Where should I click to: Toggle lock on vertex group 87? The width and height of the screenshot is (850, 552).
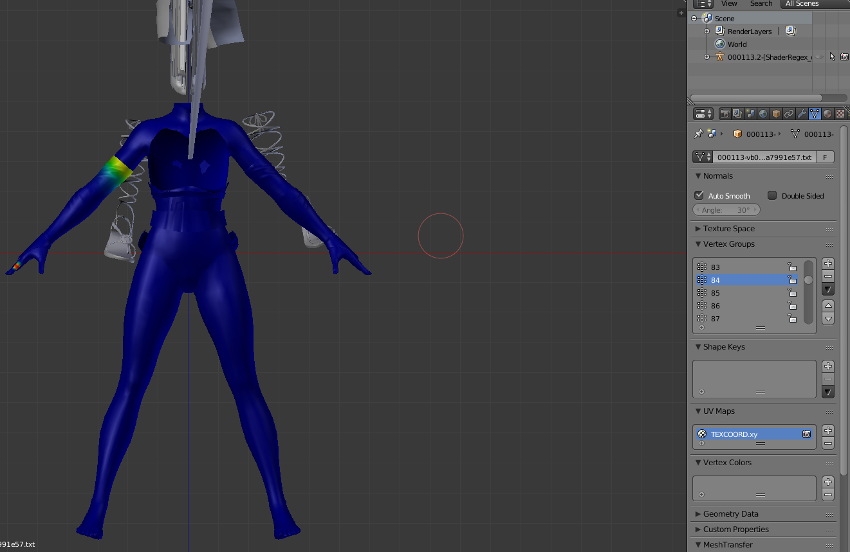click(x=791, y=318)
